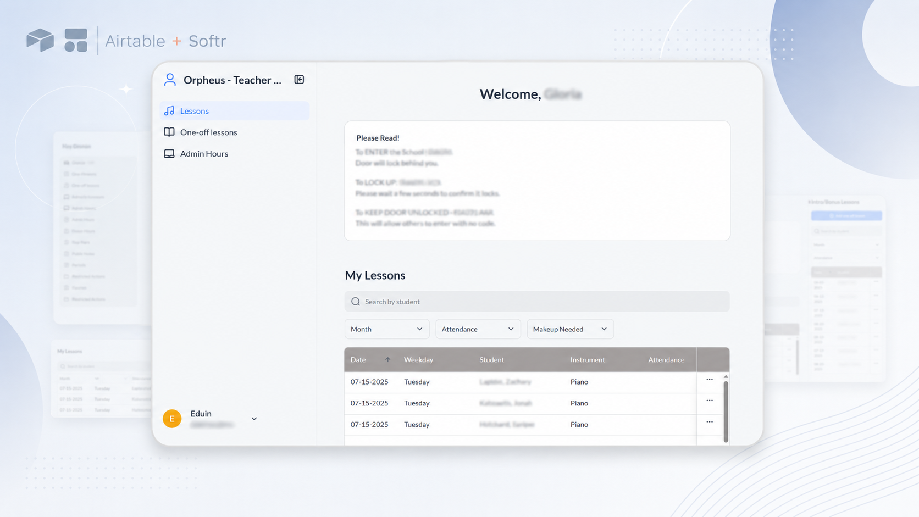The height and width of the screenshot is (517, 919).
Task: Open Lessons in the sidebar
Action: [235, 111]
